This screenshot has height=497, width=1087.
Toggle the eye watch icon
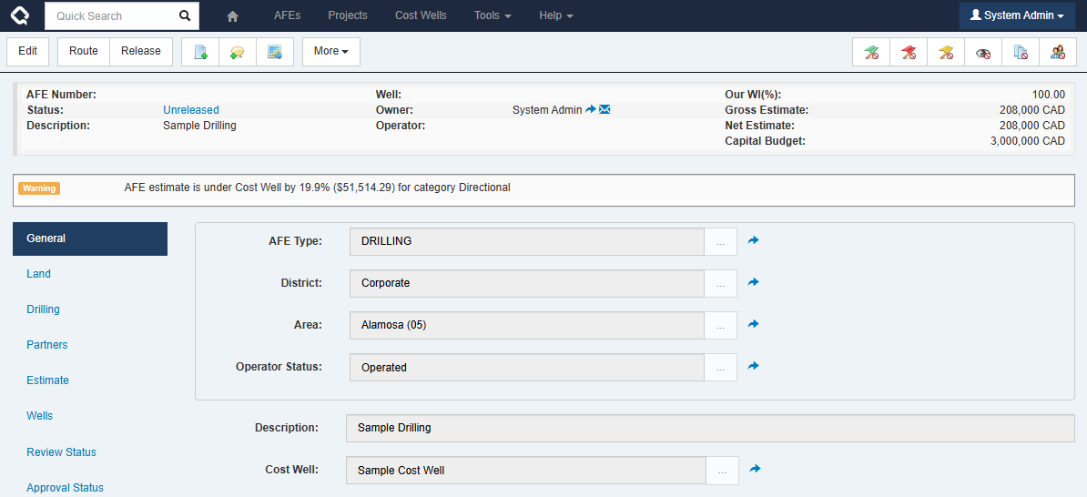[x=983, y=53]
